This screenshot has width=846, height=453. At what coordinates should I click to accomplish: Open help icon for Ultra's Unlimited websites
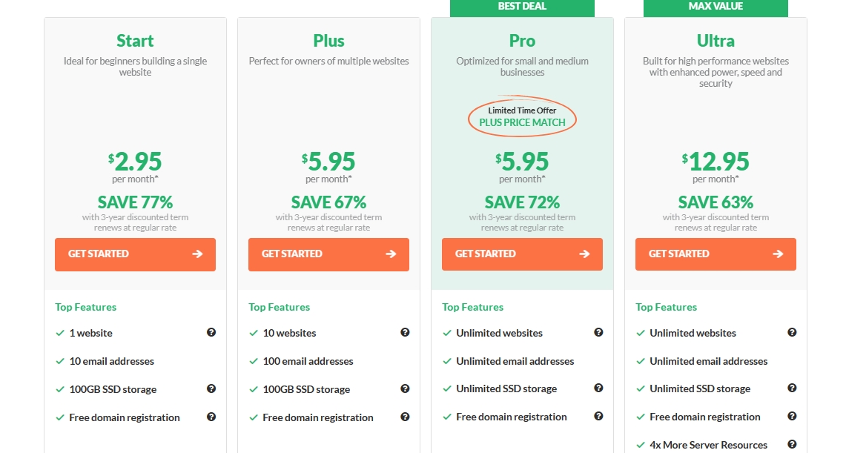(792, 333)
